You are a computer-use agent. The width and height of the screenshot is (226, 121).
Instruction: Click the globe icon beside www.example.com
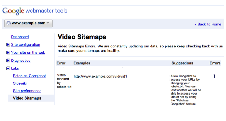tap(8, 23)
